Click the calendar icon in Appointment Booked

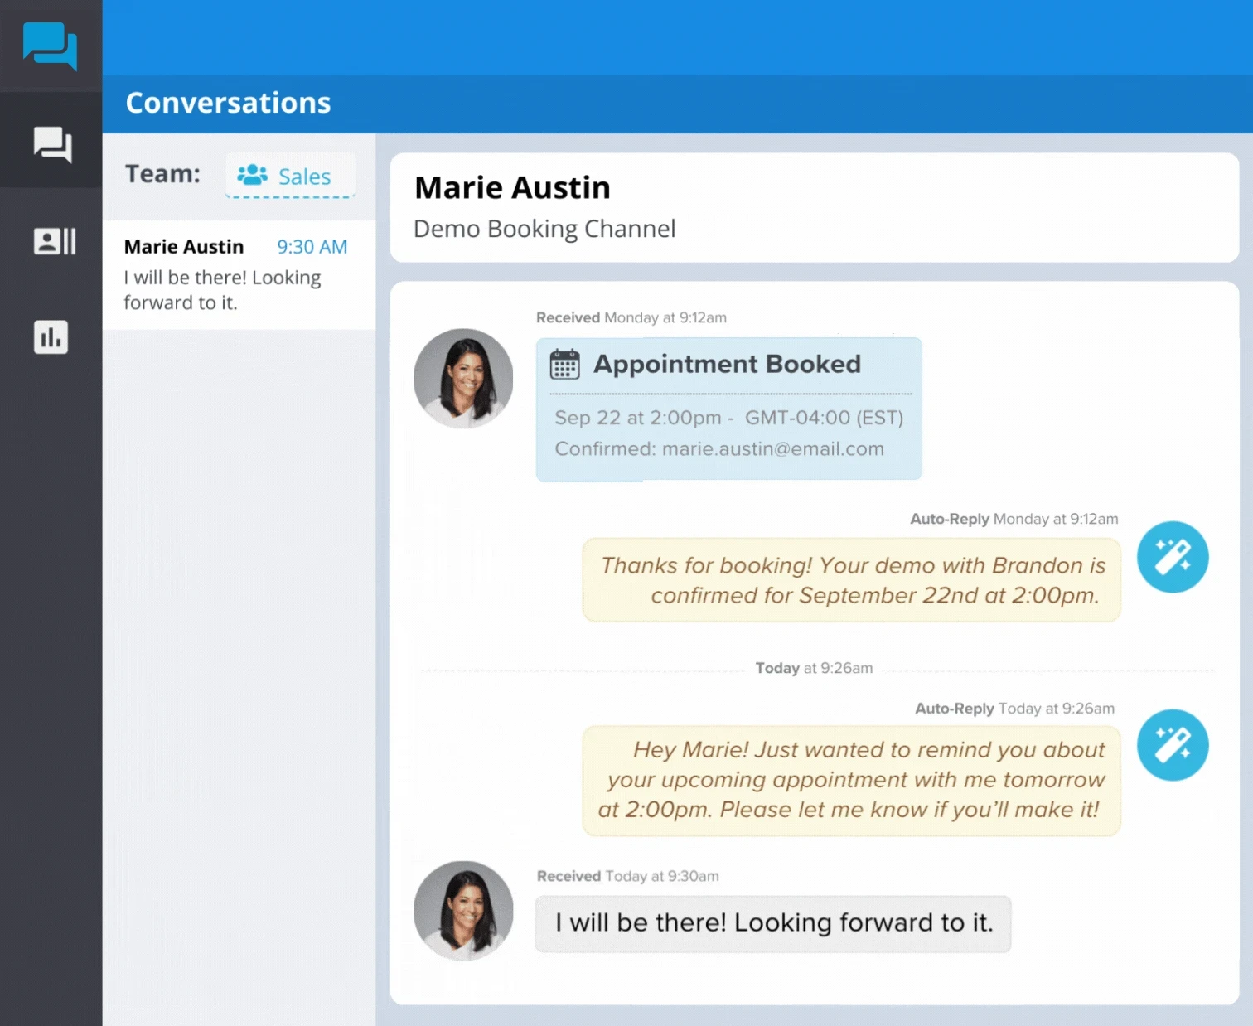click(x=564, y=364)
